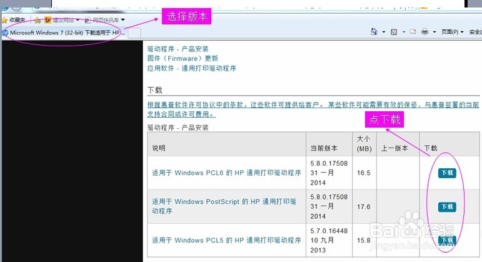Open the Windows PostScript HP universal driver link
The width and height of the screenshot is (482, 262).
(224, 206)
